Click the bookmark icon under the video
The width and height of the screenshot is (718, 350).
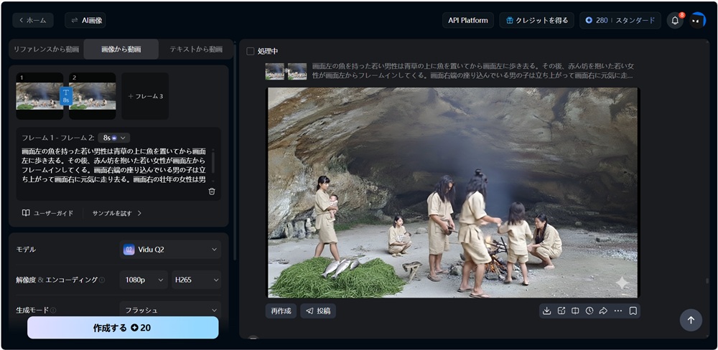(x=633, y=311)
